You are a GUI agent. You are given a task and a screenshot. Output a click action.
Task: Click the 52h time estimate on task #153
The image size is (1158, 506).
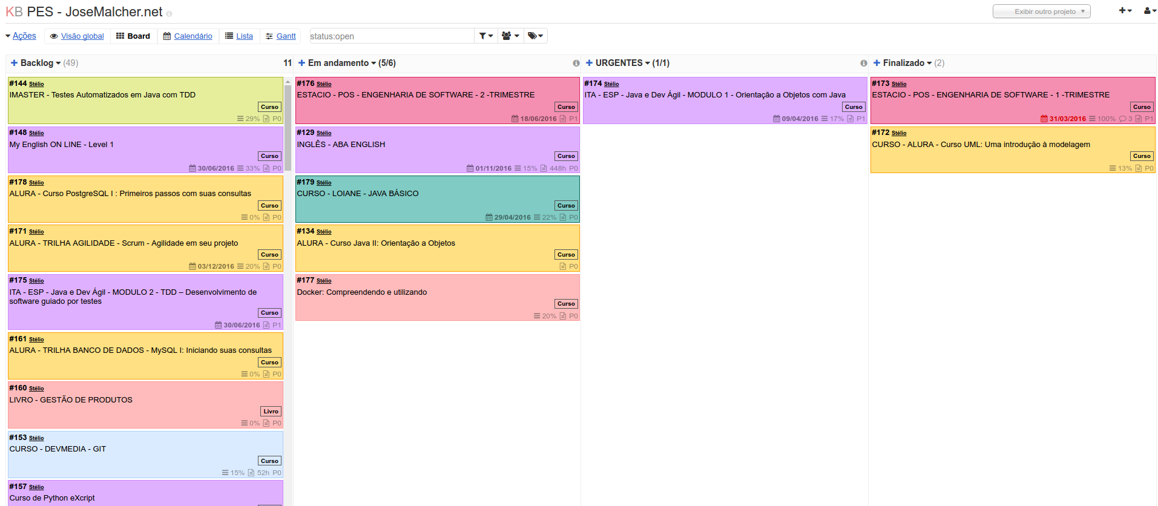click(263, 473)
